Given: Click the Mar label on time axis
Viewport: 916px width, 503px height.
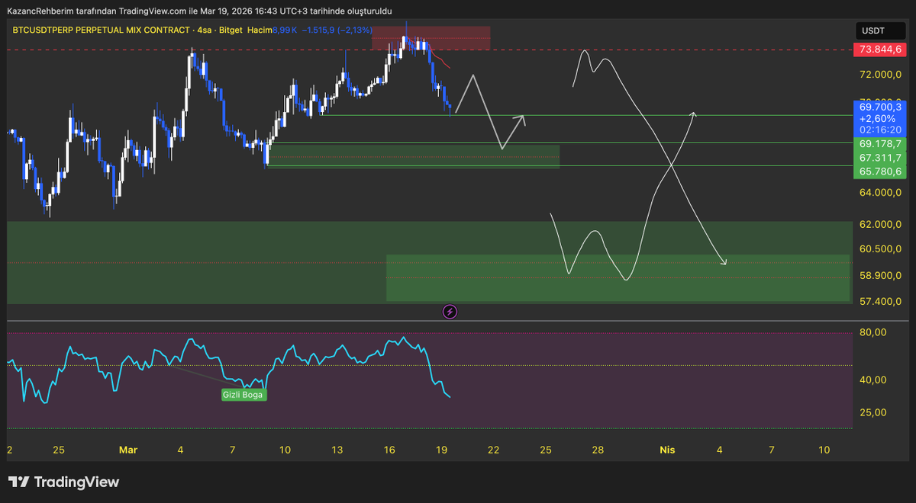Looking at the screenshot, I should 127,450.
